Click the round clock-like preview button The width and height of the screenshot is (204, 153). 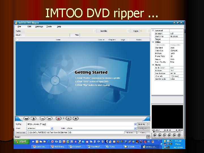point(179,135)
